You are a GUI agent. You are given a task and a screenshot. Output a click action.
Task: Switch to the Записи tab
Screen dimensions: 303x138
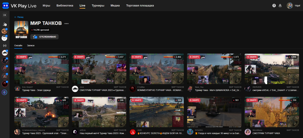coord(31,46)
